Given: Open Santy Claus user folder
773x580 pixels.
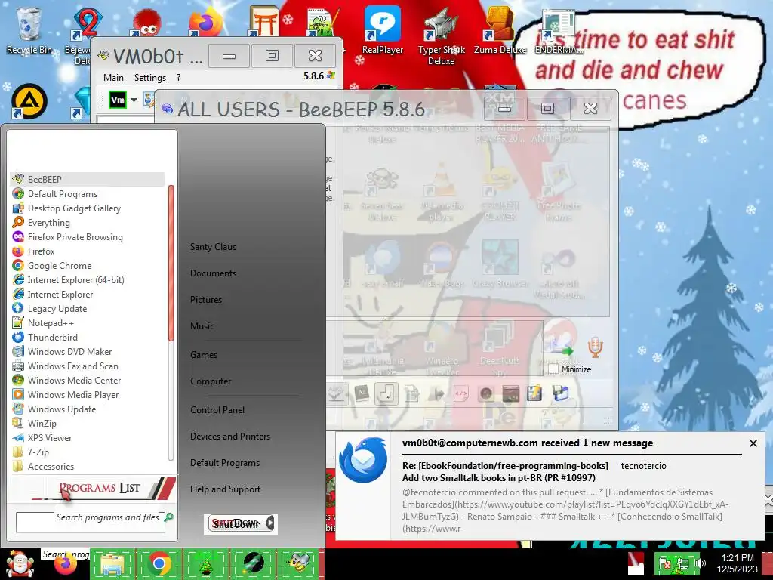Looking at the screenshot, I should (x=213, y=247).
